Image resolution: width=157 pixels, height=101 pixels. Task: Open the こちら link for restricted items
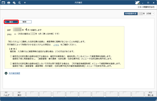[x=56, y=45]
